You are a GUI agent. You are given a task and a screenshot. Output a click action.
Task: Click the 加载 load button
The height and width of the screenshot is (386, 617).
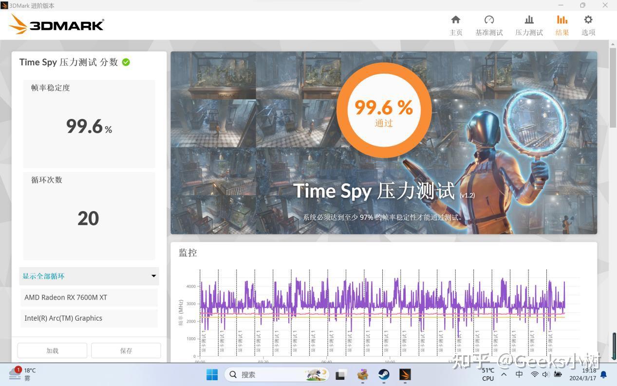[52, 350]
